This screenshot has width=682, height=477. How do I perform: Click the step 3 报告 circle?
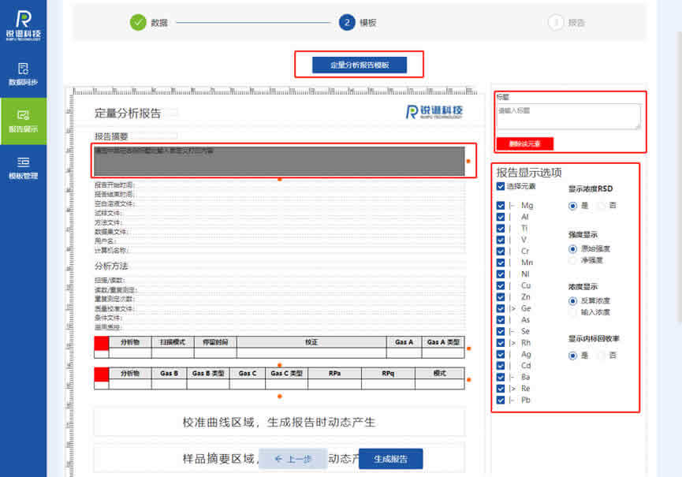coord(556,22)
